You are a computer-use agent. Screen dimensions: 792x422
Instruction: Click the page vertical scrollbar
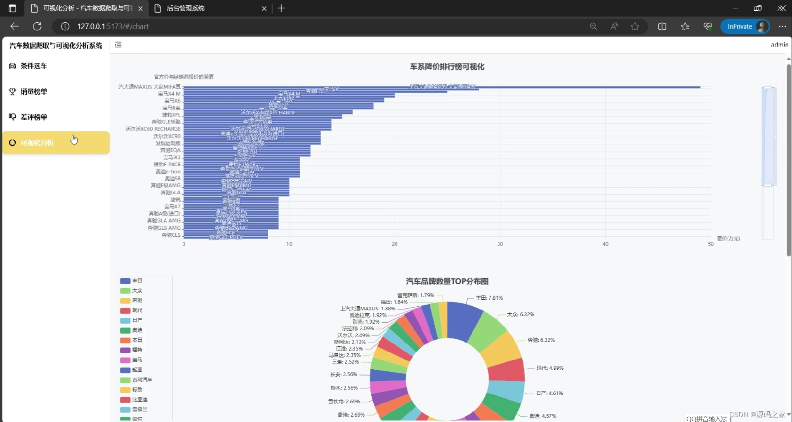(x=789, y=161)
